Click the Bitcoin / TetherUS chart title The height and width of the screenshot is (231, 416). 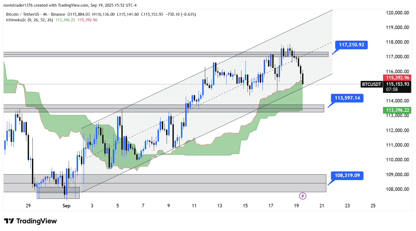click(22, 14)
